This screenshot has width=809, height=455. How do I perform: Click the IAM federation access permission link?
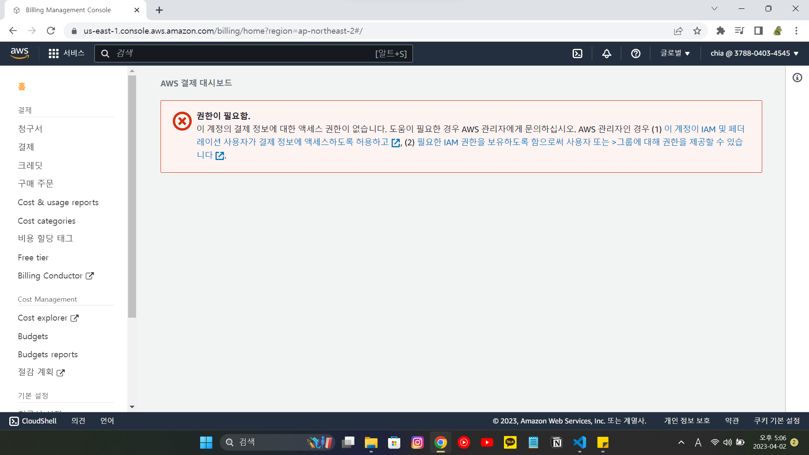pyautogui.click(x=292, y=142)
